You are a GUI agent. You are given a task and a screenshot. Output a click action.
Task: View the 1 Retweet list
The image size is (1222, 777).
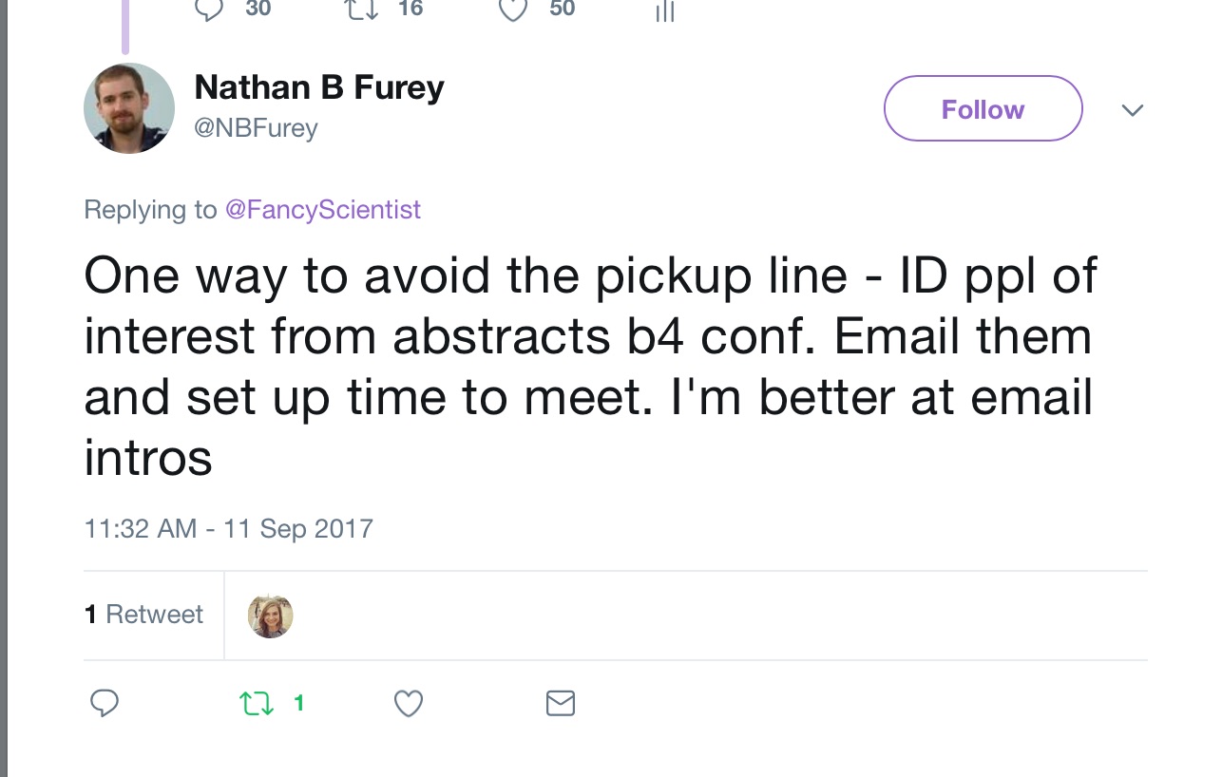click(143, 615)
